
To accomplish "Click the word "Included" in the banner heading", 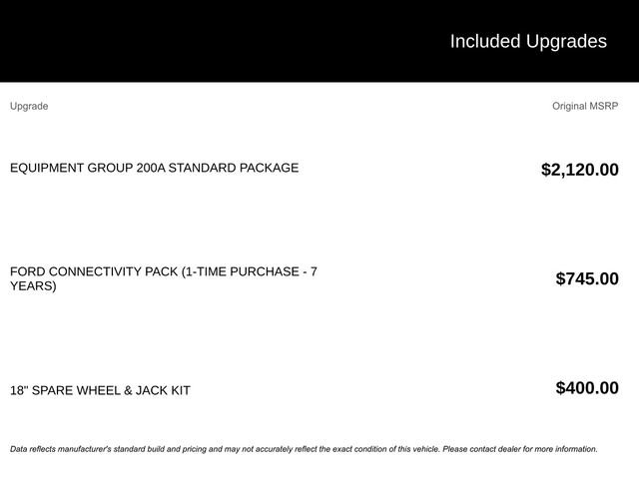I will [485, 41].
